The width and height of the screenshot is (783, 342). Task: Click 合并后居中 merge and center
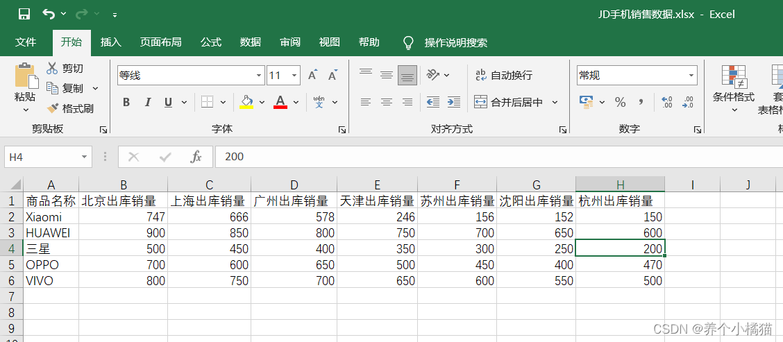coord(509,103)
